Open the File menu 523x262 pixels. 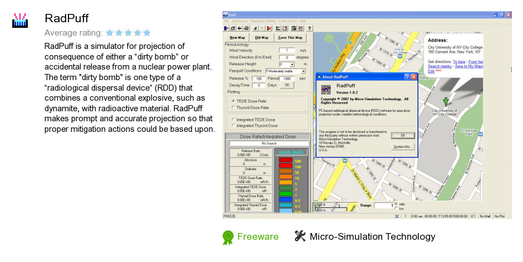tap(226, 21)
